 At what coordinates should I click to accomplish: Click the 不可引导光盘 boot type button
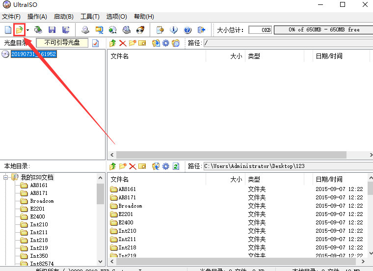click(x=62, y=43)
